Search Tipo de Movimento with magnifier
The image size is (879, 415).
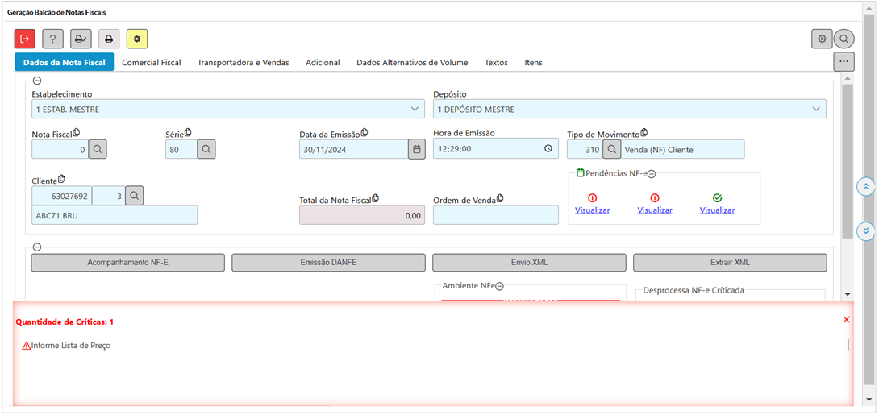click(x=612, y=149)
